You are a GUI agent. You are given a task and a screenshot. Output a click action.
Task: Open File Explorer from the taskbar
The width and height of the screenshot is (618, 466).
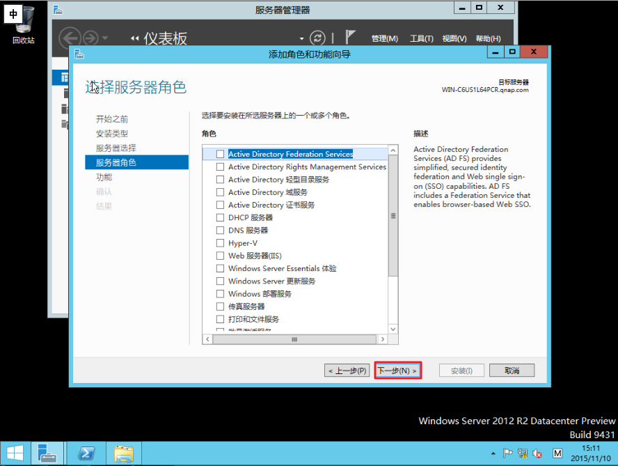point(124,453)
